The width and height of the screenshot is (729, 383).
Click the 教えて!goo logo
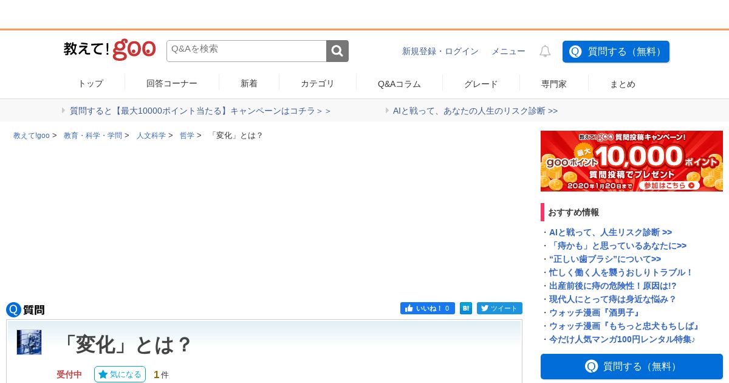click(110, 50)
